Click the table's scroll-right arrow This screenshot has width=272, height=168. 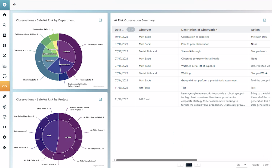tap(268, 160)
